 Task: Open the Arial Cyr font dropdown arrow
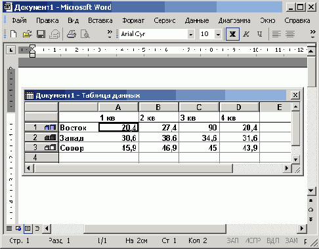tap(191, 34)
